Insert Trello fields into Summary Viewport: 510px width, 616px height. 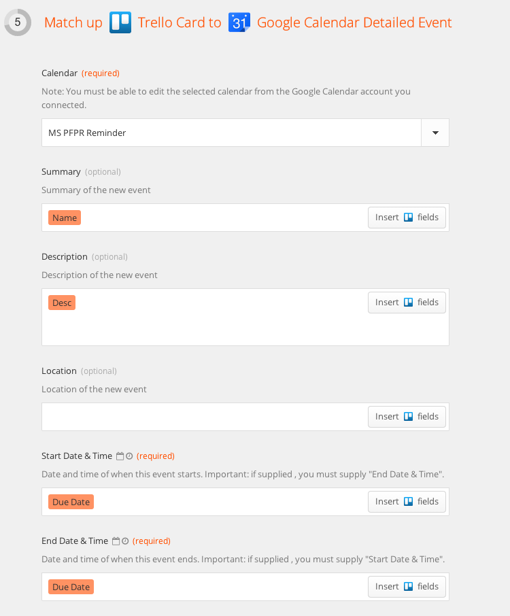click(x=407, y=218)
